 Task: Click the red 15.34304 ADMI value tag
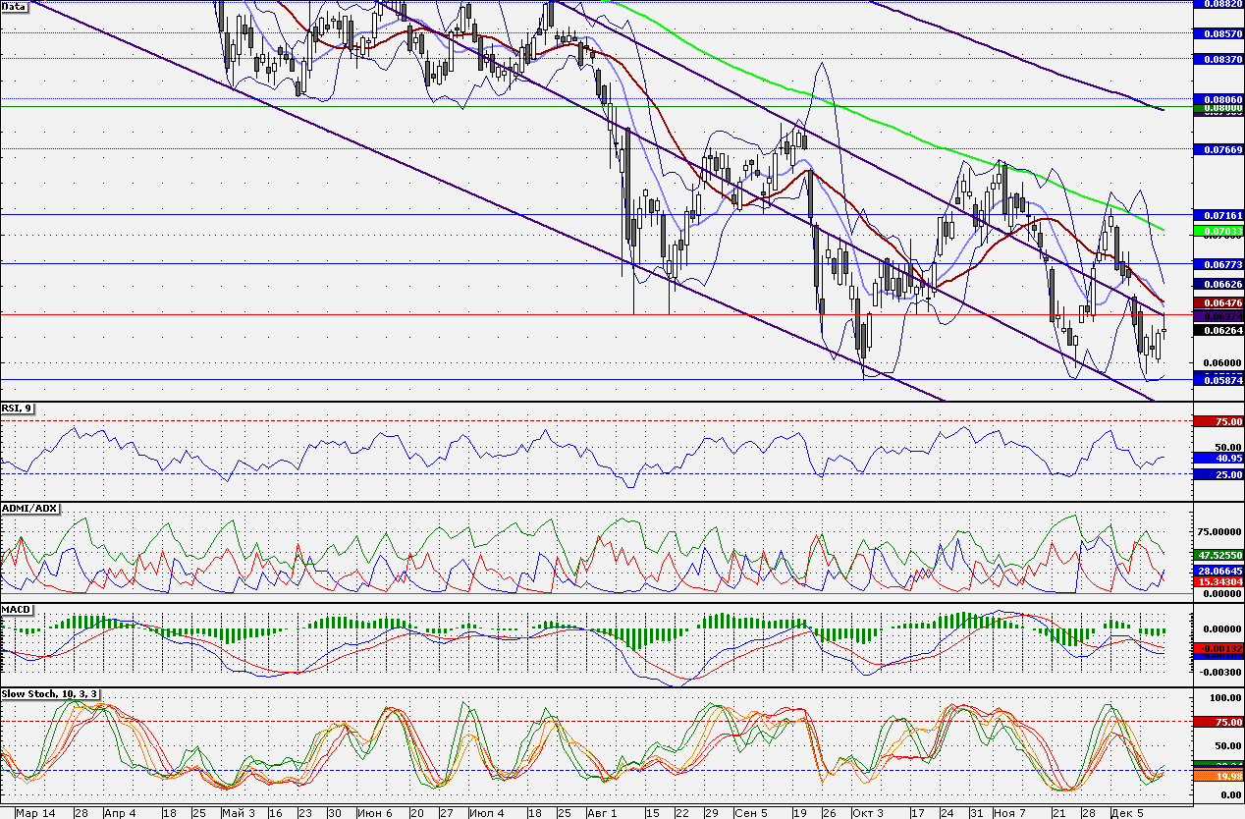tap(1218, 582)
